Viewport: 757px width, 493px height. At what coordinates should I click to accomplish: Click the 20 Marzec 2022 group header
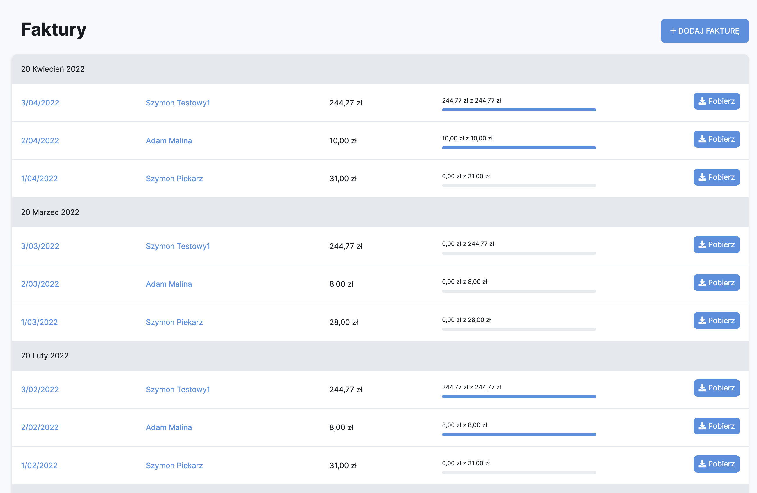50,212
